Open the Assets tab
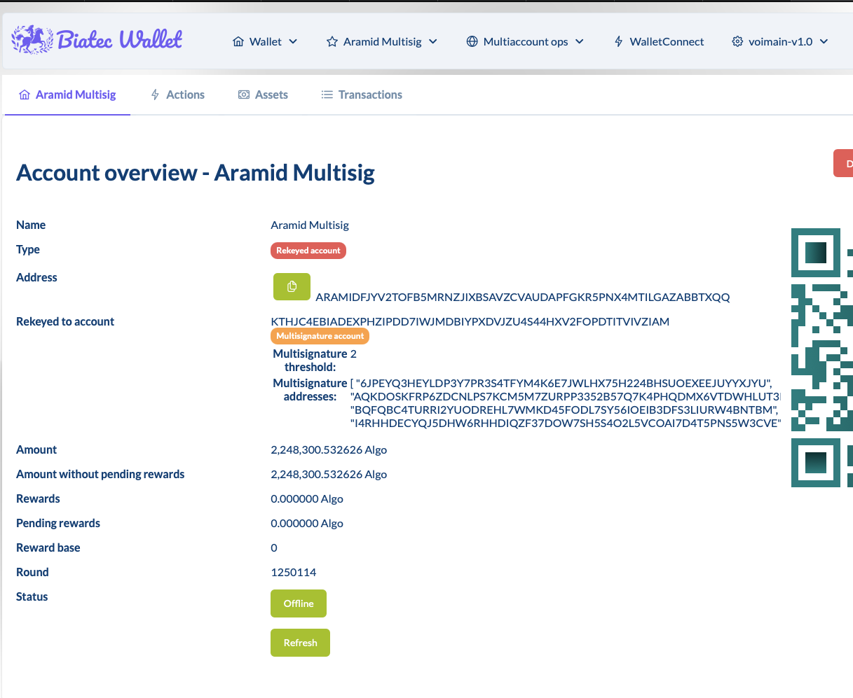Screen dimensions: 853x698 pos(271,94)
